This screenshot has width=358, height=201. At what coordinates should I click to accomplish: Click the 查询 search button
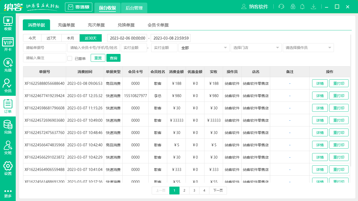pos(113,58)
